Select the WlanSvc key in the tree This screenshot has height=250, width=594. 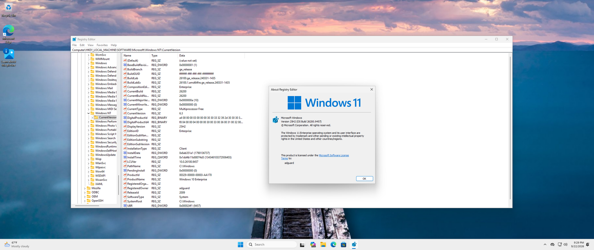[x=100, y=163]
